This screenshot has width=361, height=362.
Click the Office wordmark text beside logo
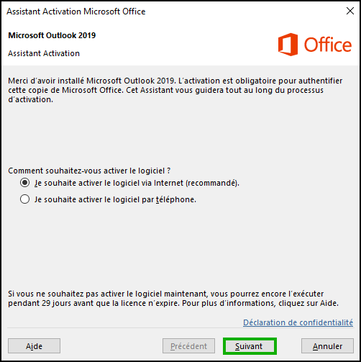328,45
